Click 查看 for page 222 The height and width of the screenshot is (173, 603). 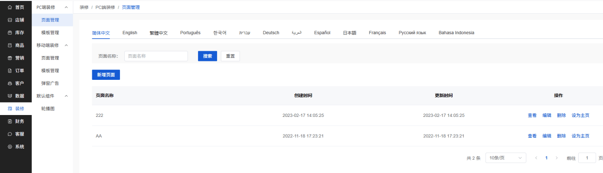tap(532, 115)
